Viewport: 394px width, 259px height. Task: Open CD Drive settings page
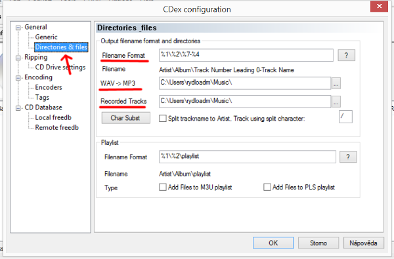click(60, 68)
